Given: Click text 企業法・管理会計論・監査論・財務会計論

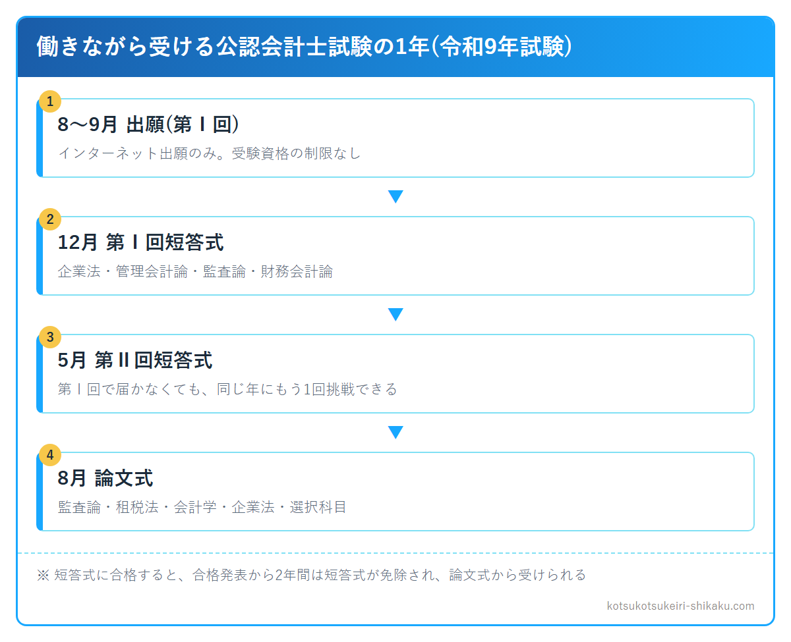Looking at the screenshot, I should pos(195,271).
